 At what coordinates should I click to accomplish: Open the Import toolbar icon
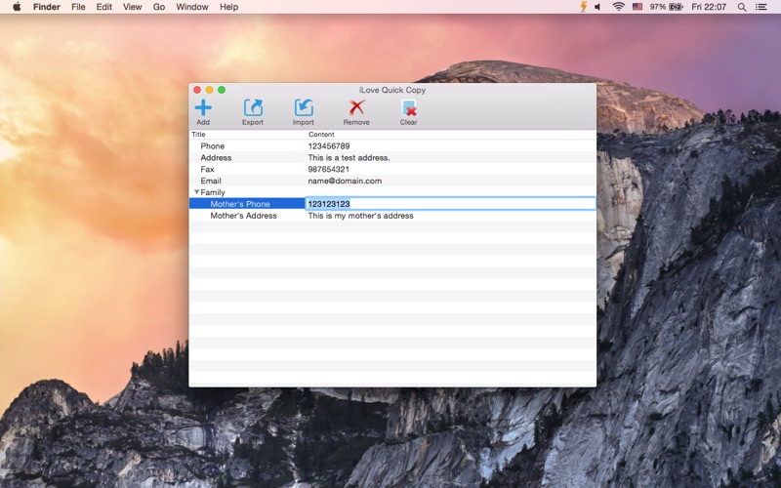(x=304, y=107)
